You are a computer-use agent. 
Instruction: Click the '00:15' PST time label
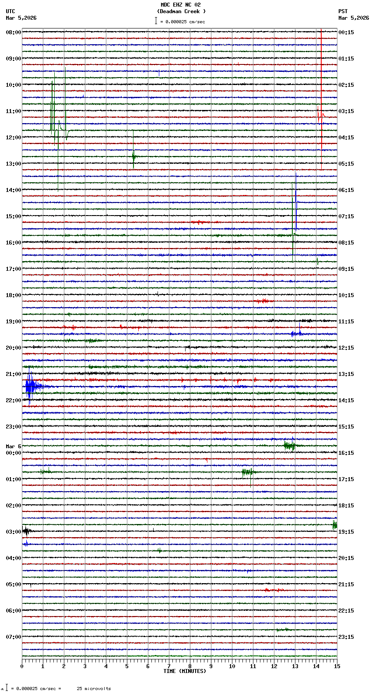point(346,32)
